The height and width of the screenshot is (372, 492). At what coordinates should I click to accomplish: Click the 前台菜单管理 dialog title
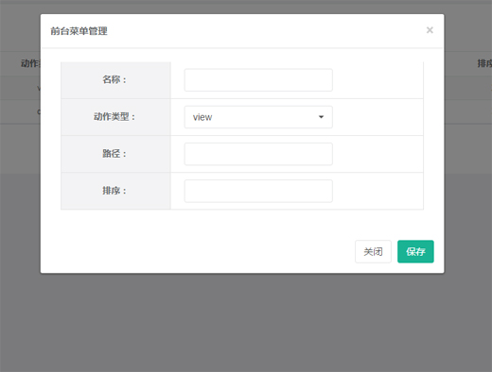[x=79, y=31]
